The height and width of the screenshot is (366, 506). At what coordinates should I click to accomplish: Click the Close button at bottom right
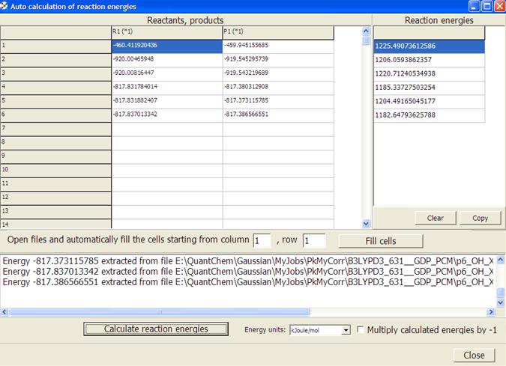[474, 355]
